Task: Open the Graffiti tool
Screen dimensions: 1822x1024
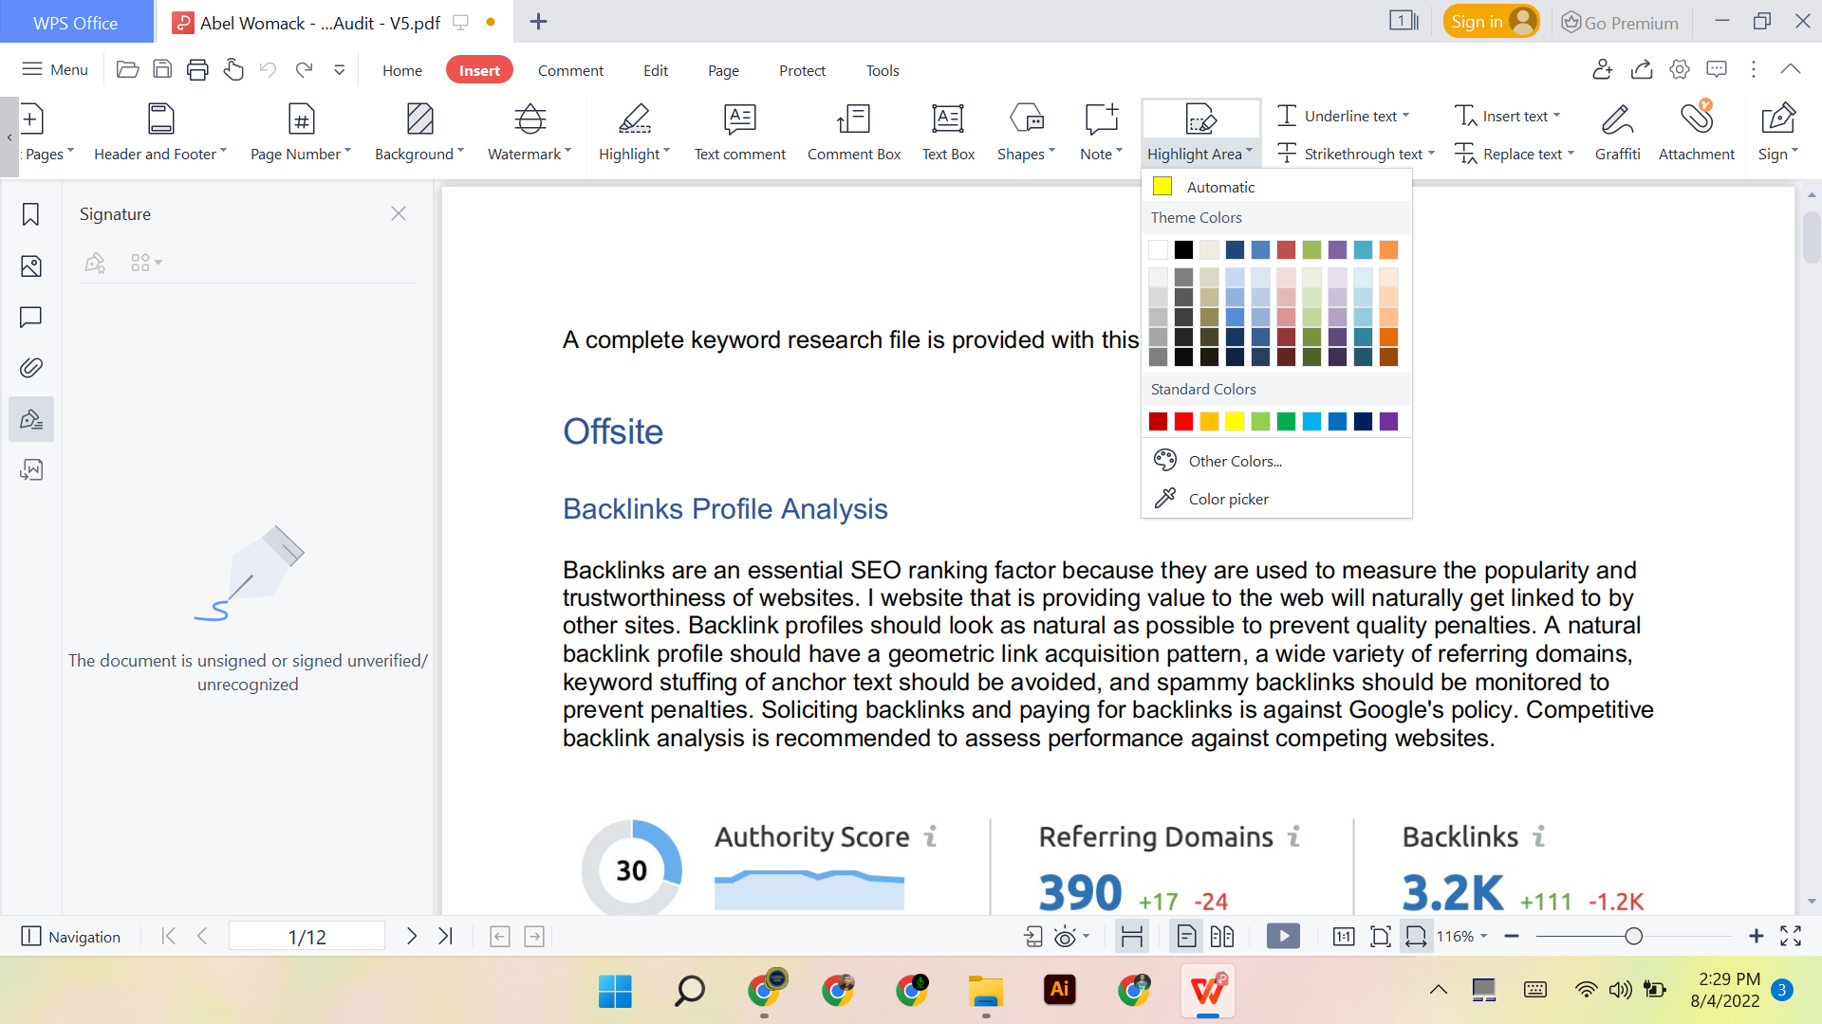Action: (1618, 131)
